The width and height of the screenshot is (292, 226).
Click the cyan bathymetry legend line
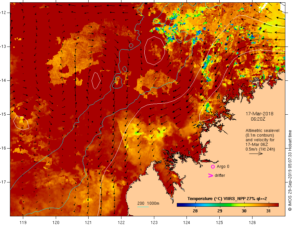pos(143,207)
